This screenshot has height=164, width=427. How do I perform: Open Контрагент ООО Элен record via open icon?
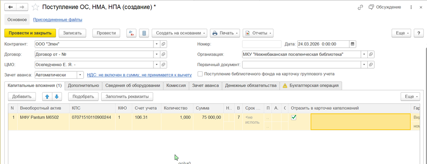(x=164, y=44)
